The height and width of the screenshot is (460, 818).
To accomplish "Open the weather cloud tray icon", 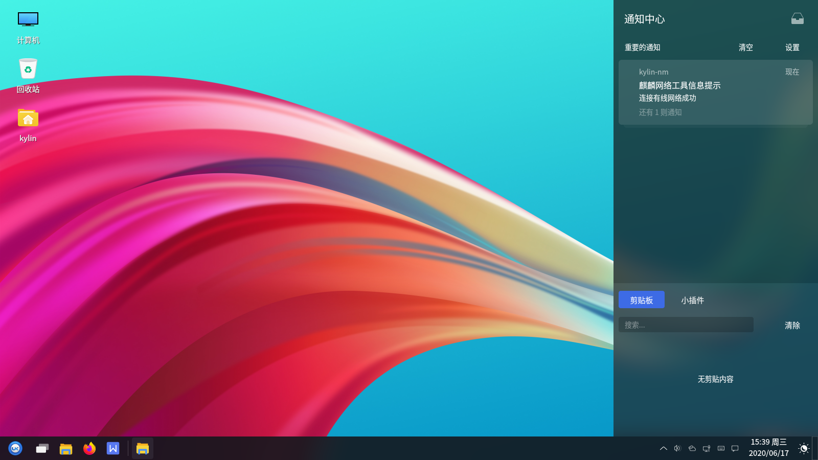I will [x=692, y=448].
